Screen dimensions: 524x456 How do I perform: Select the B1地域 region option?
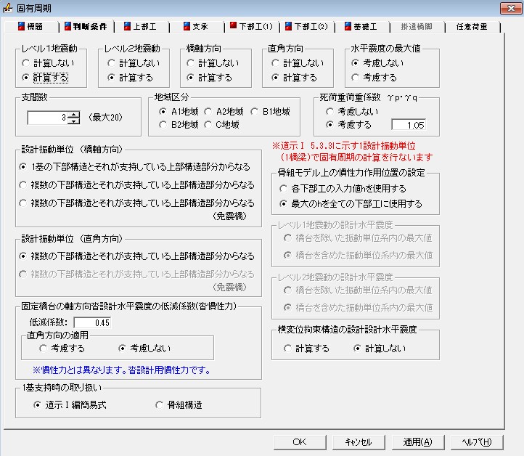(256, 111)
